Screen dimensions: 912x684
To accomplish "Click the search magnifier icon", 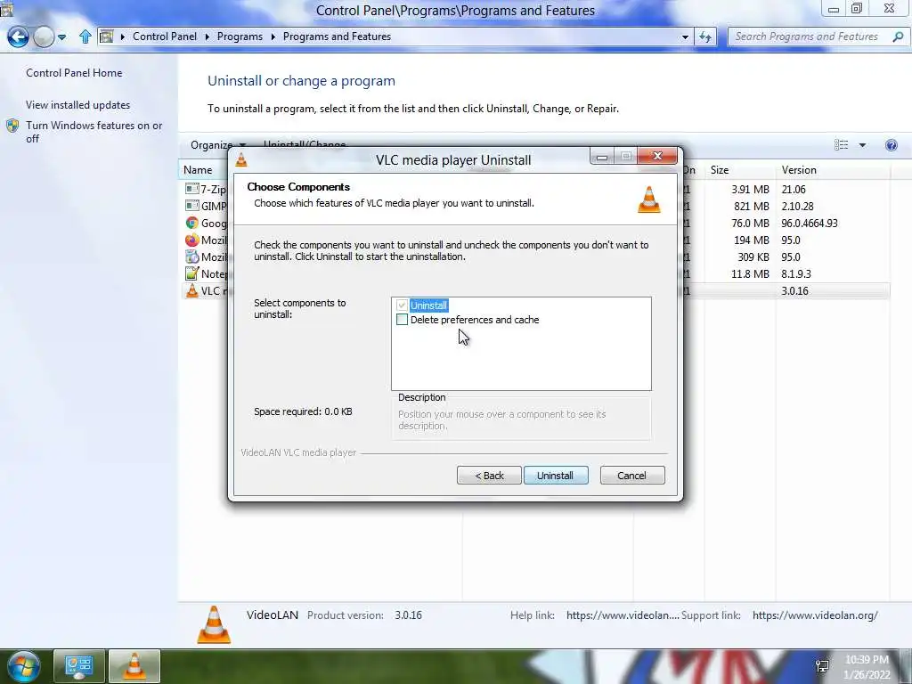I will 898,37.
